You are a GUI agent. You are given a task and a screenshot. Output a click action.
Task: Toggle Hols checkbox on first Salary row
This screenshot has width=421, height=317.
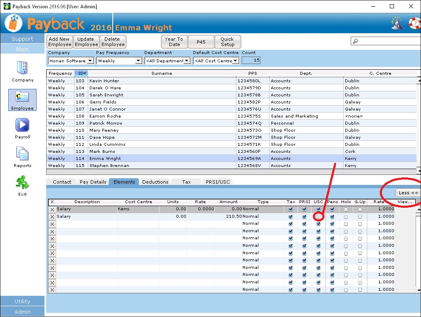pyautogui.click(x=346, y=209)
